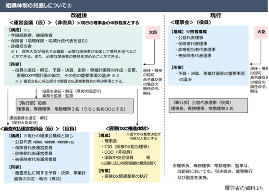Image resolution: width=269 pixels, height=193 pixels.
Task: Click 予算・決算、事業計画等の重要事項 line
Action: tap(210, 73)
